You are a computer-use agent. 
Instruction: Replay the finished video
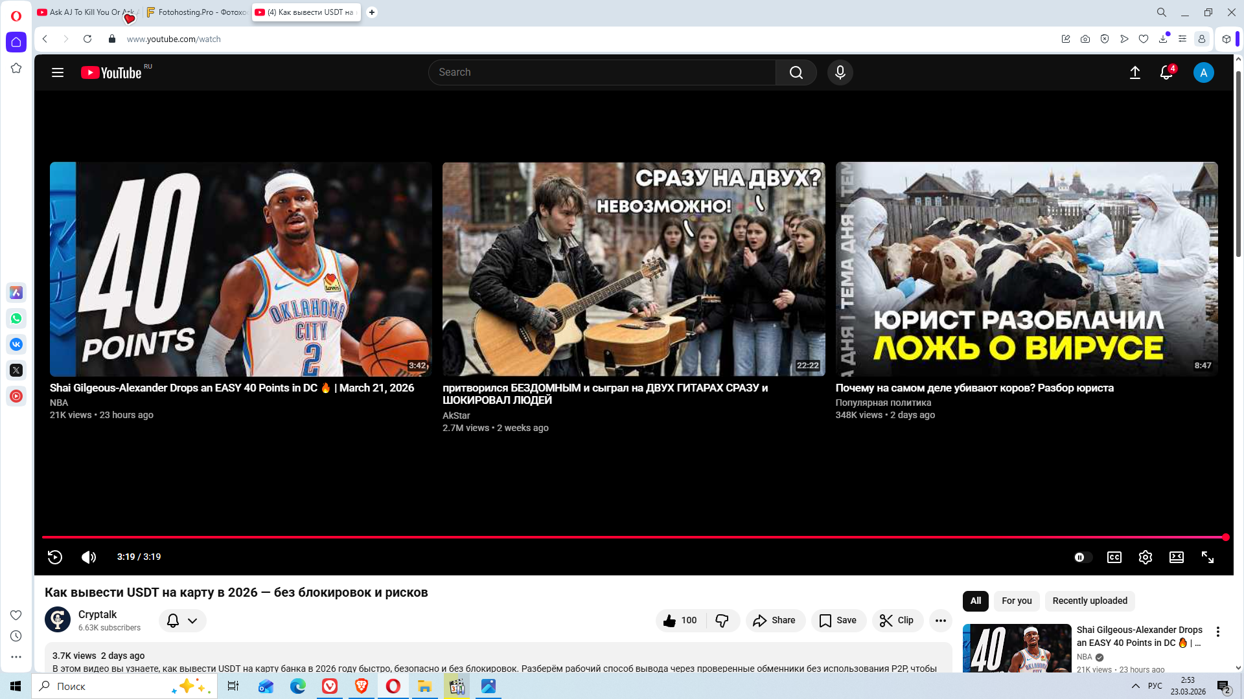pyautogui.click(x=55, y=557)
